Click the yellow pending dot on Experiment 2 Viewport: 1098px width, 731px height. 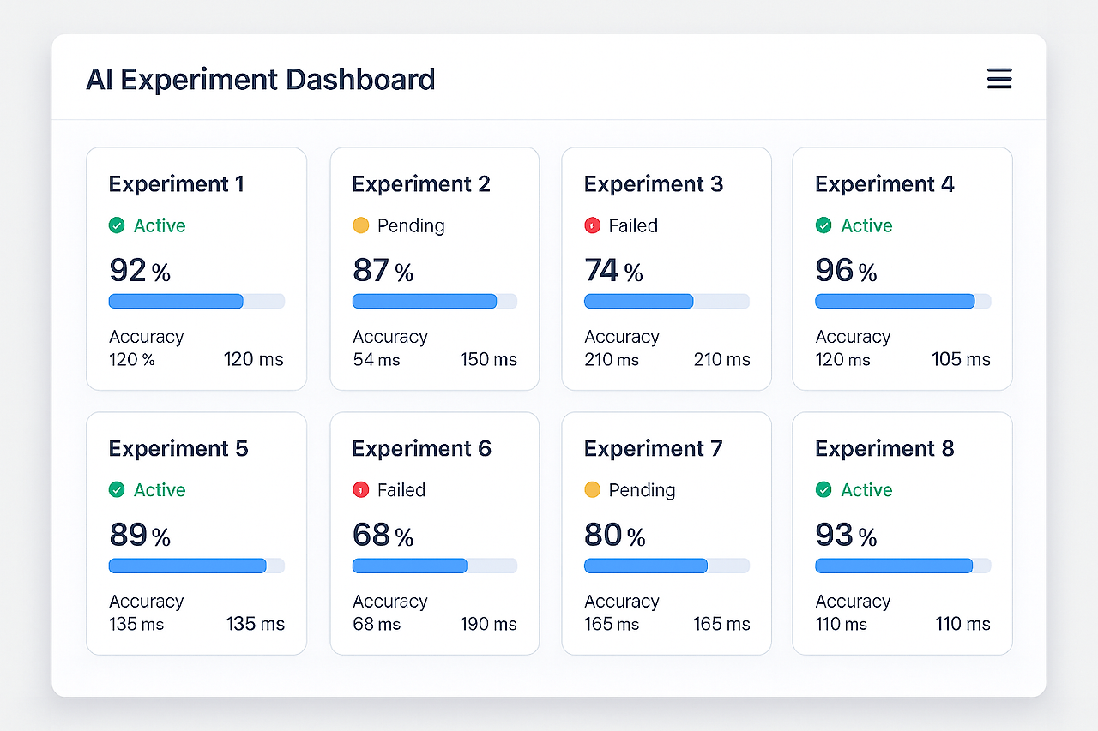pyautogui.click(x=361, y=225)
